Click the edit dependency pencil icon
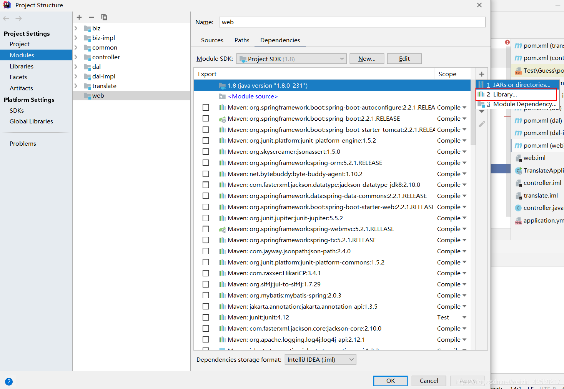Viewport: 564px width, 389px height. coord(482,124)
